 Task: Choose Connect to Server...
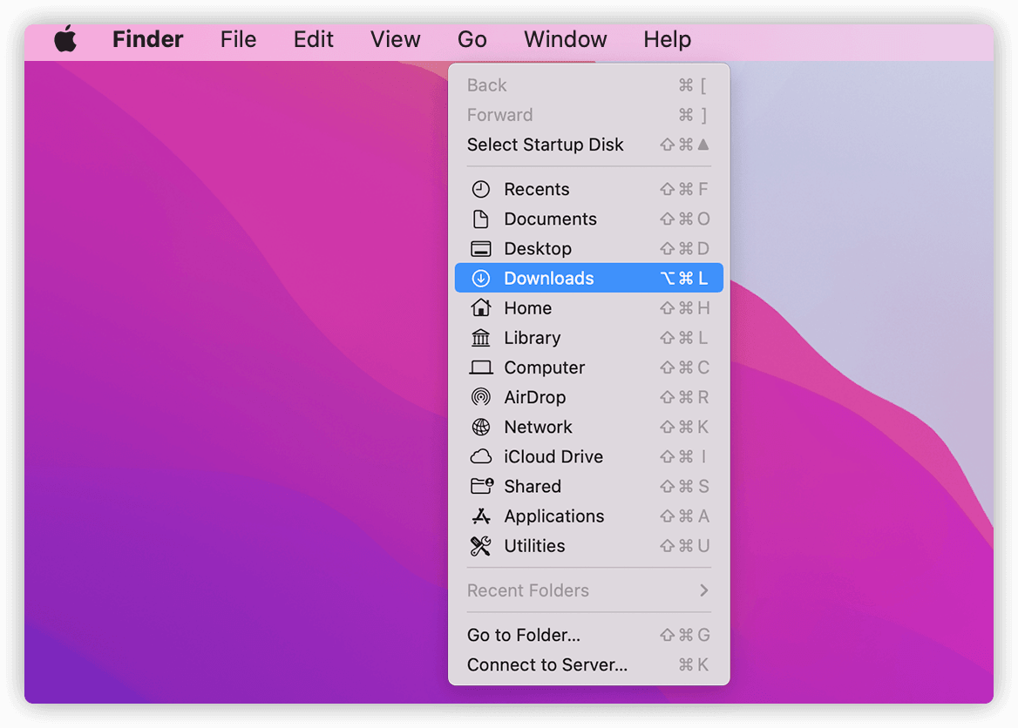[589, 665]
